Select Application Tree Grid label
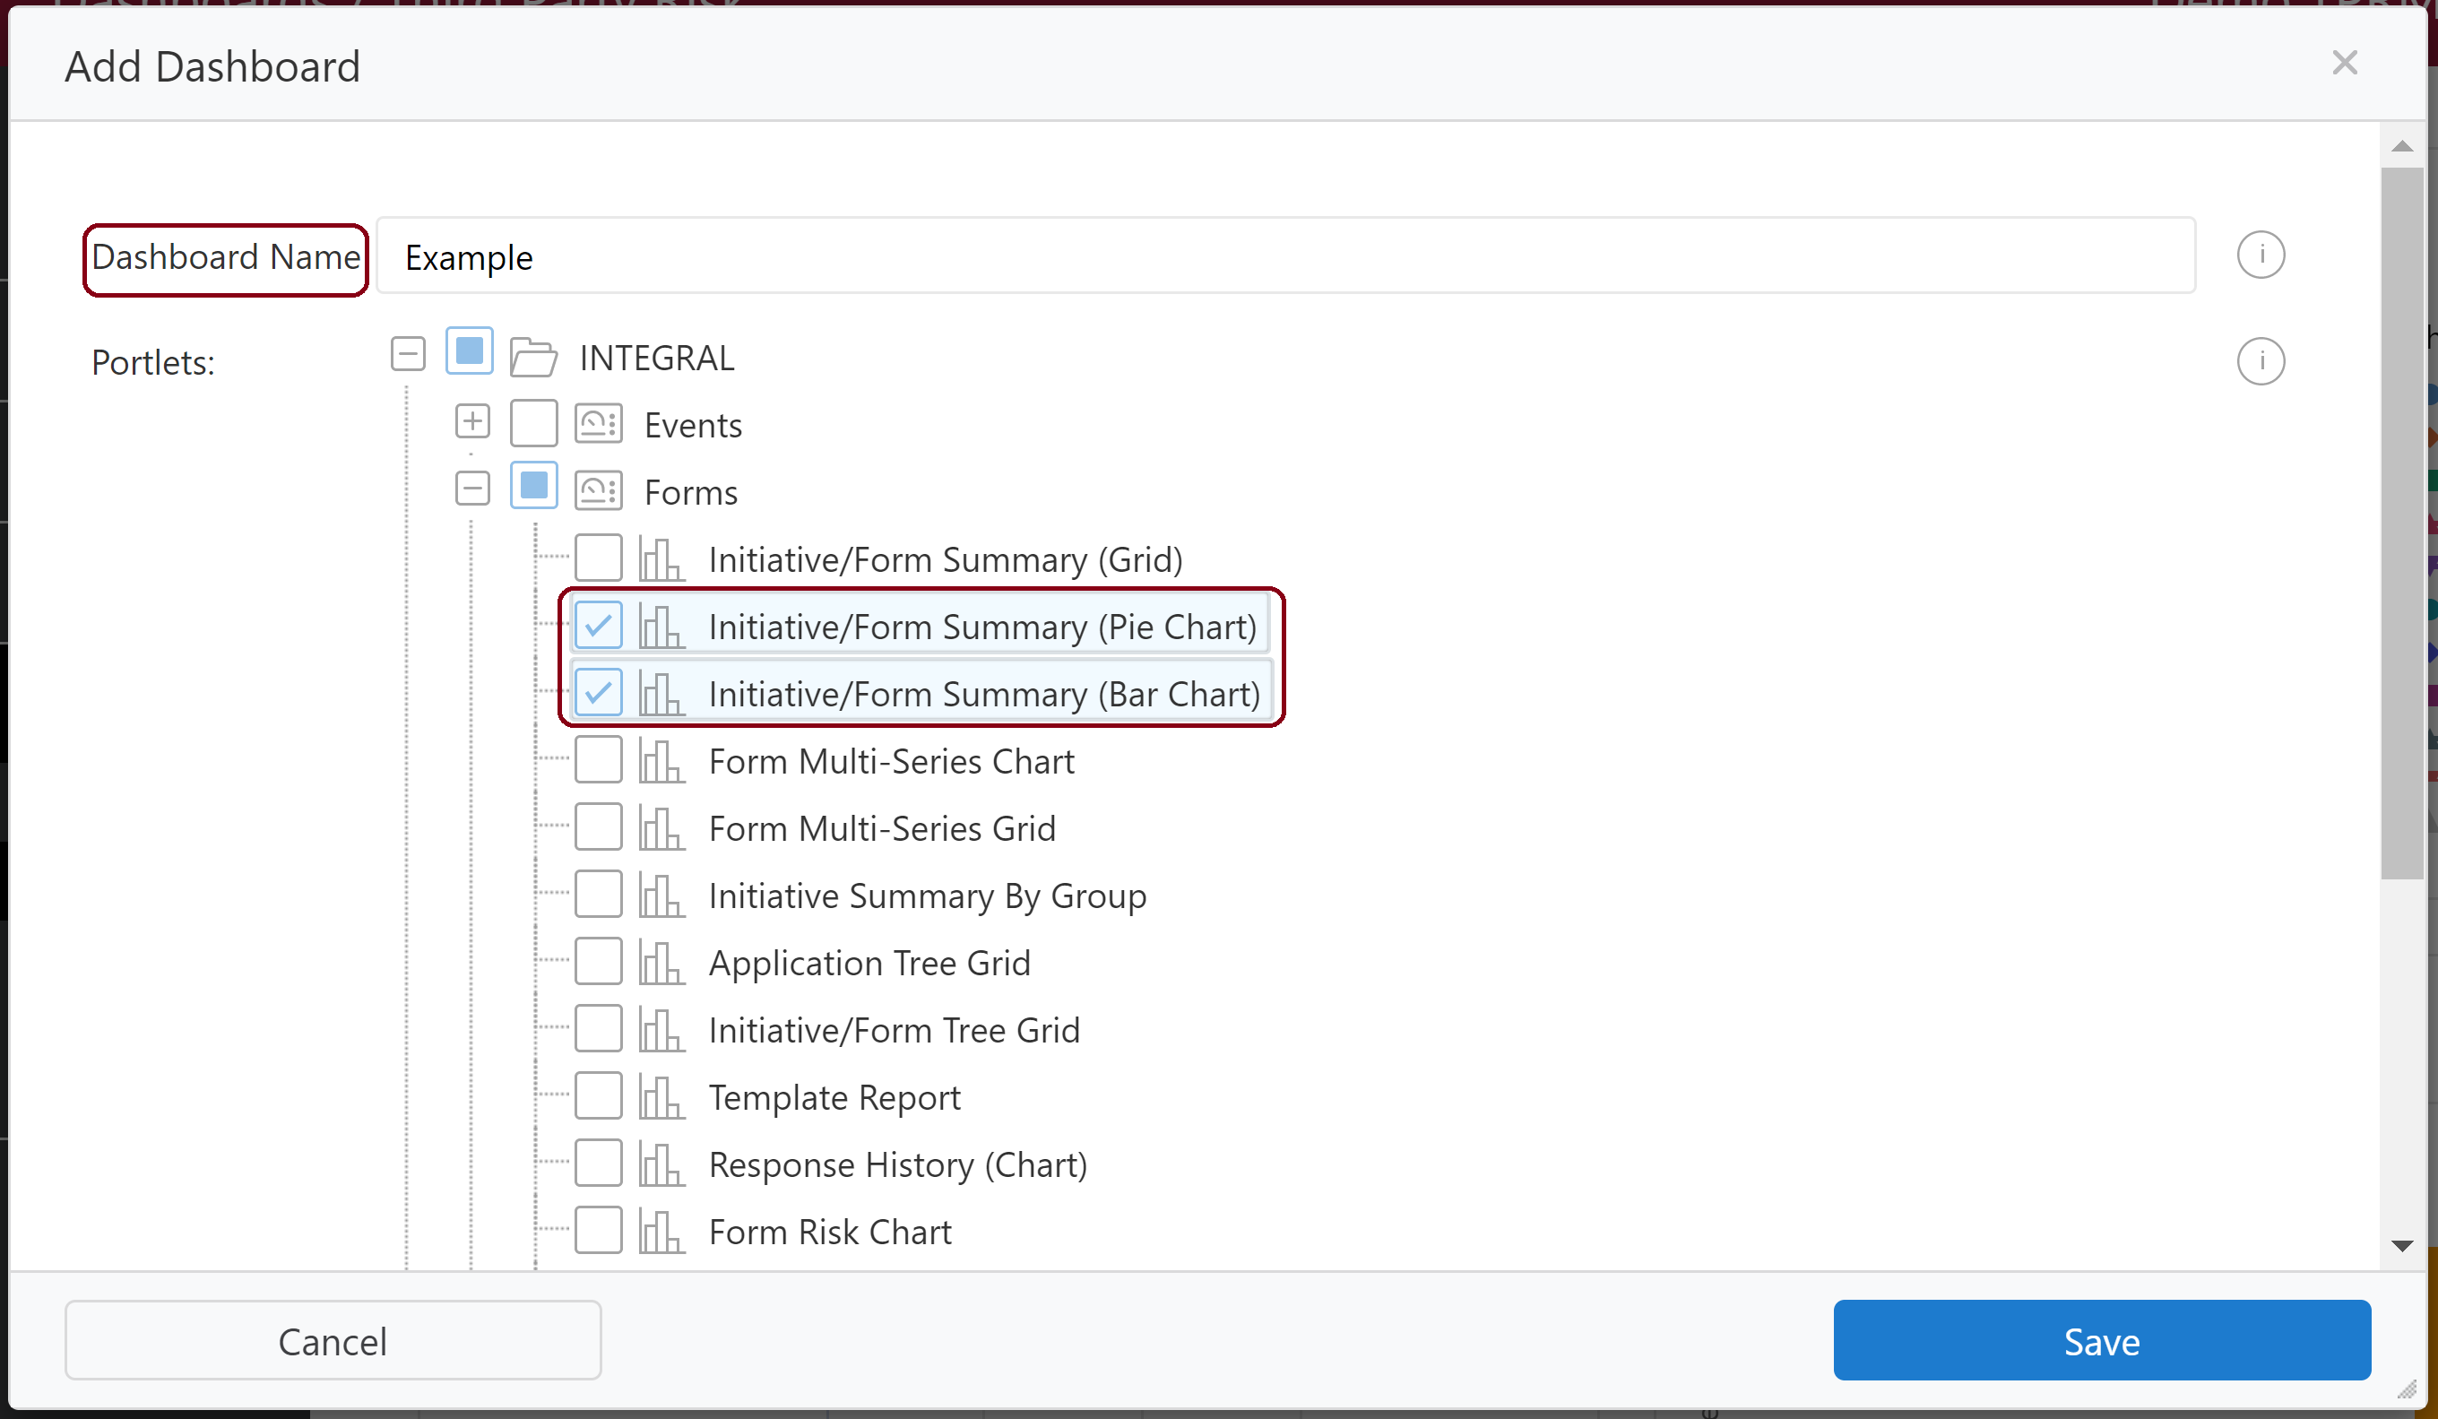 pyautogui.click(x=869, y=964)
